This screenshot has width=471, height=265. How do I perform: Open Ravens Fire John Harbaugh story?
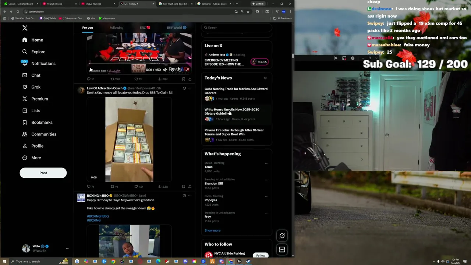(237, 135)
